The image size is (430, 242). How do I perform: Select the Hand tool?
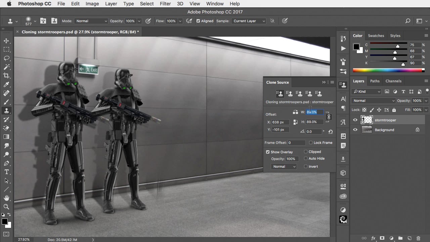[6, 198]
